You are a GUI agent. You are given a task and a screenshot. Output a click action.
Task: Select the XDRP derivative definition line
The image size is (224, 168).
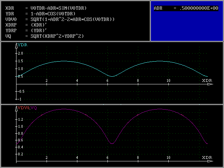point(27,25)
